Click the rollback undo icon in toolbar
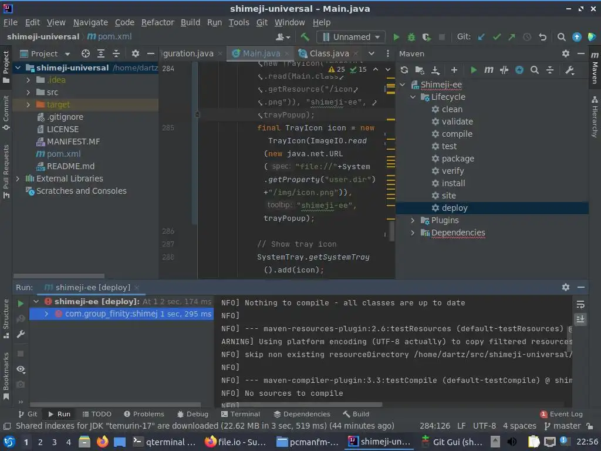The width and height of the screenshot is (601, 451). coord(542,37)
